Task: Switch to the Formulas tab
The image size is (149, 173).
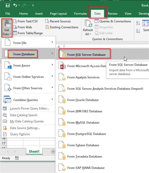Action: pos(80,14)
